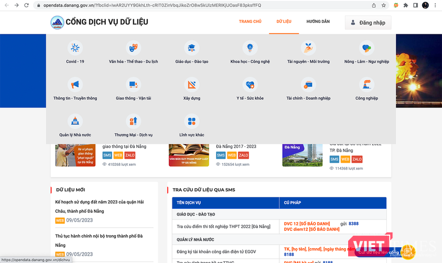This screenshot has width=442, height=263.
Task: Click the Đăng nhập login button
Action: (368, 23)
